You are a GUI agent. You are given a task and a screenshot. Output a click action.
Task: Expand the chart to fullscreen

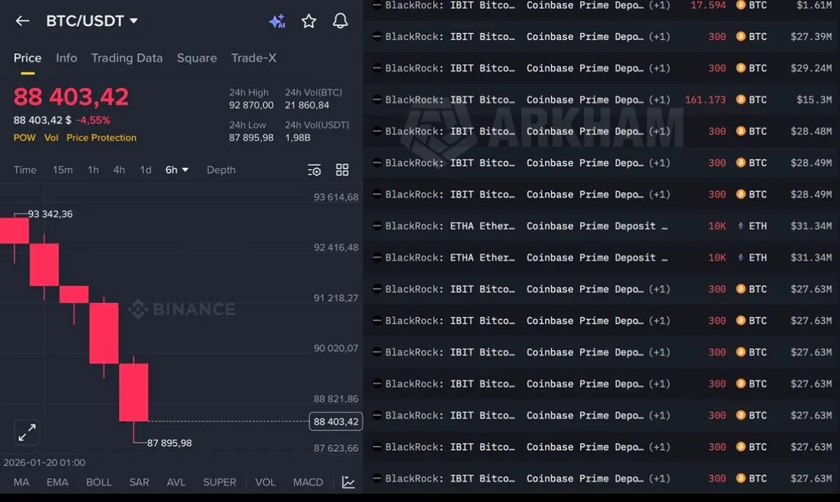coord(27,433)
